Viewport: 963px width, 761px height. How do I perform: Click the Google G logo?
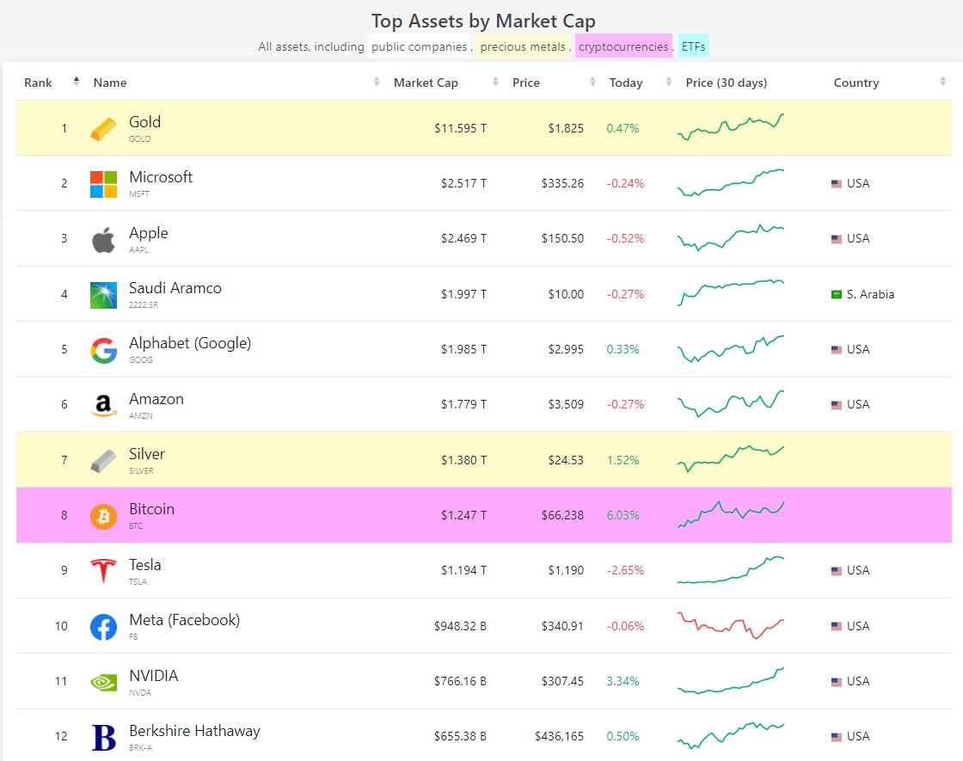point(103,350)
